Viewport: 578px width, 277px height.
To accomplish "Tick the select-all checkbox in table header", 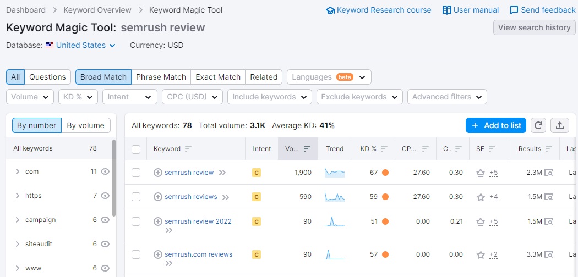I will click(136, 149).
